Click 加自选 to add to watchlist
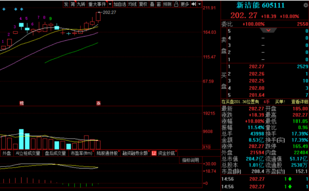309x191 pixels. coord(120,4)
